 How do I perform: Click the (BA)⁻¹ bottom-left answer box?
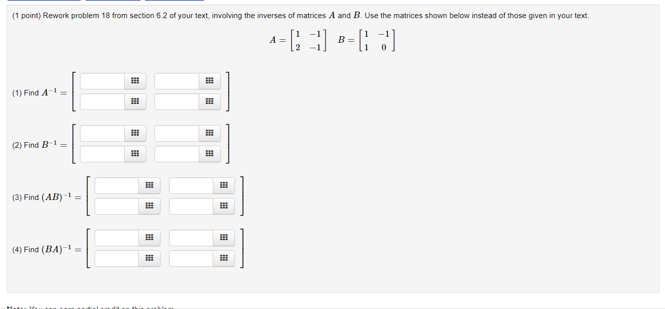(x=116, y=258)
